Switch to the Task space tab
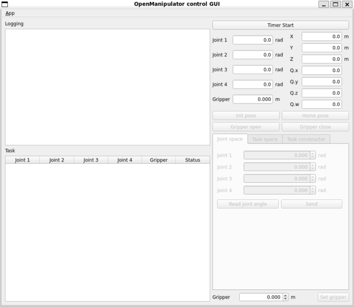This screenshot has width=354, height=307. 264,139
